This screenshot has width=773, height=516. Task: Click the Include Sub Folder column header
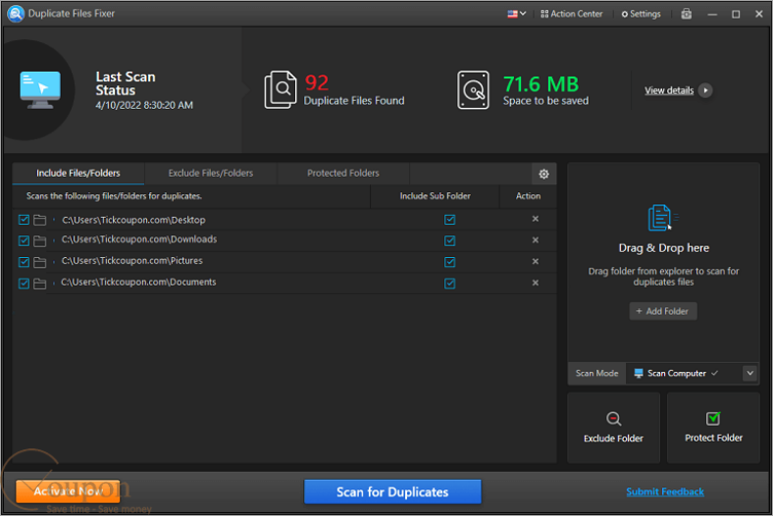[x=435, y=196]
